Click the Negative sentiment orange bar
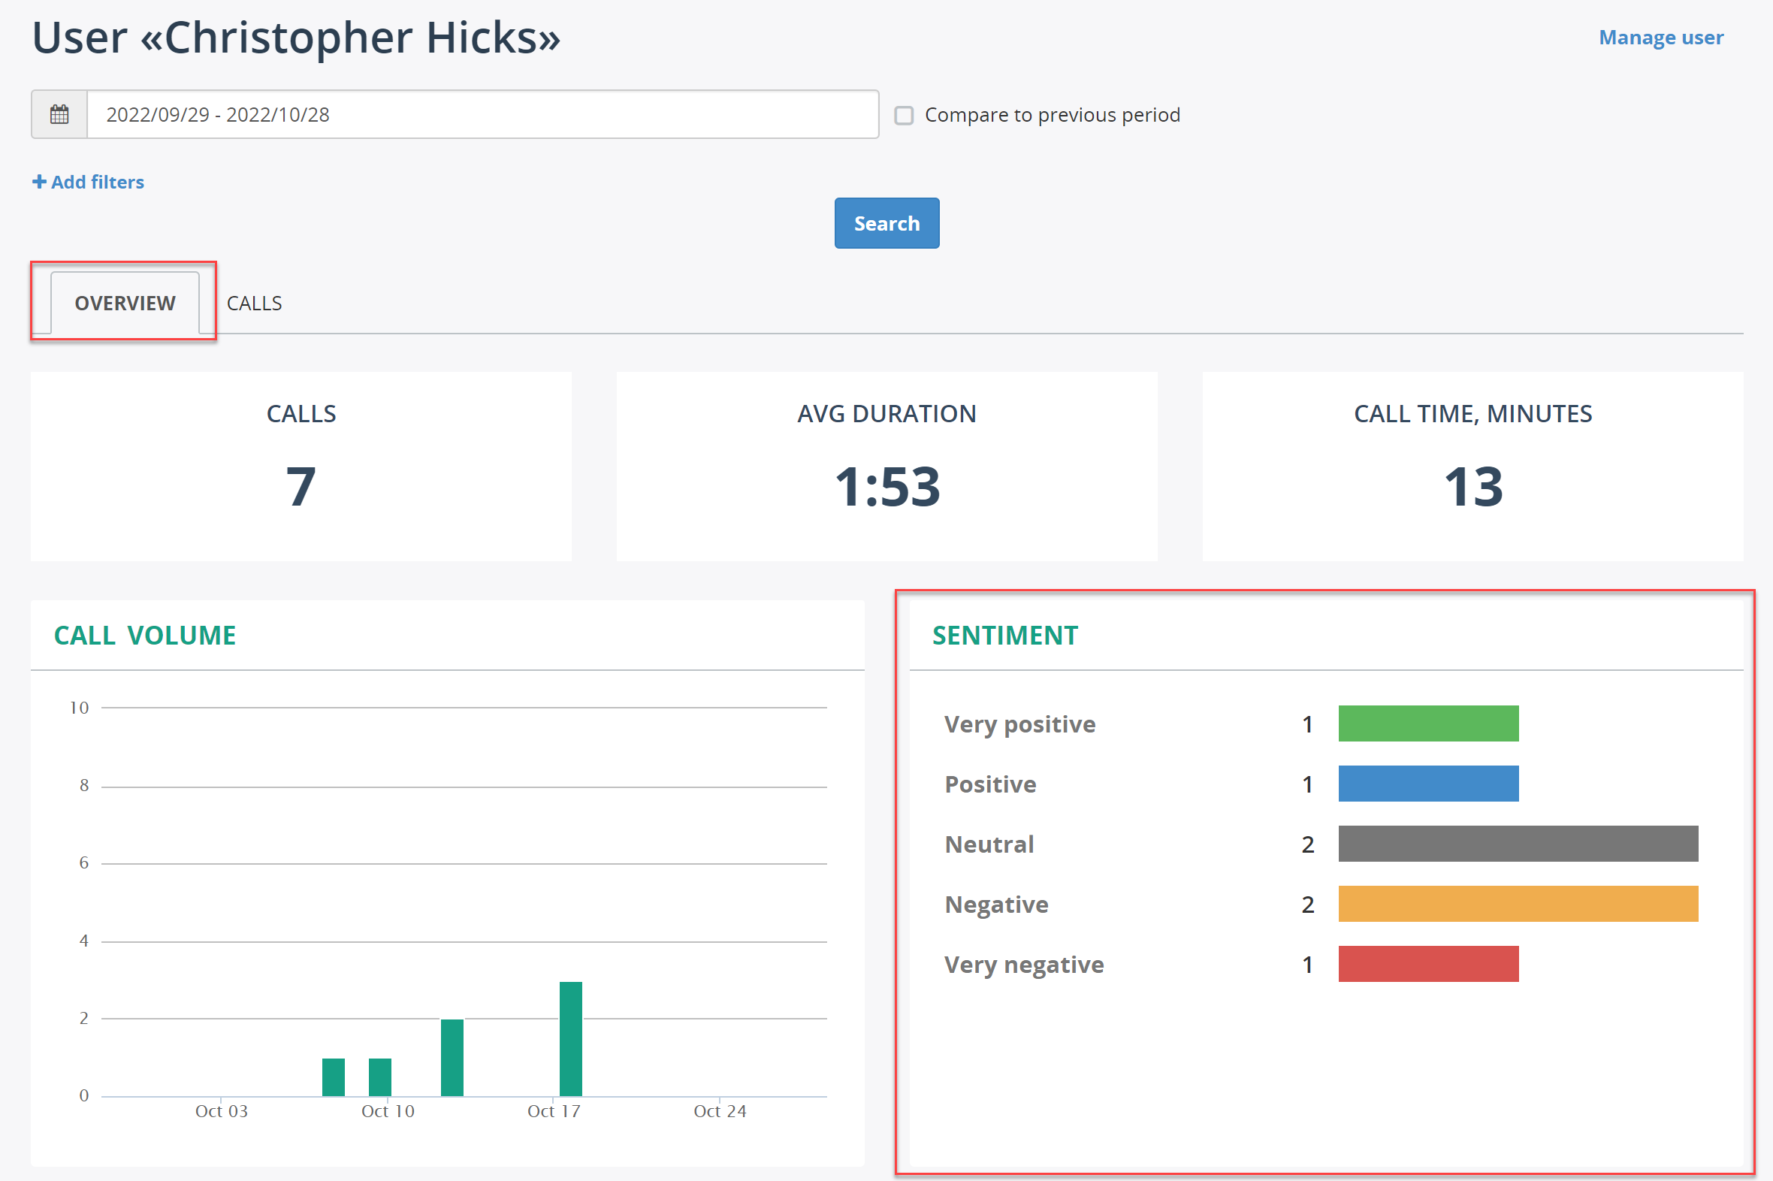This screenshot has width=1773, height=1181. 1516,905
